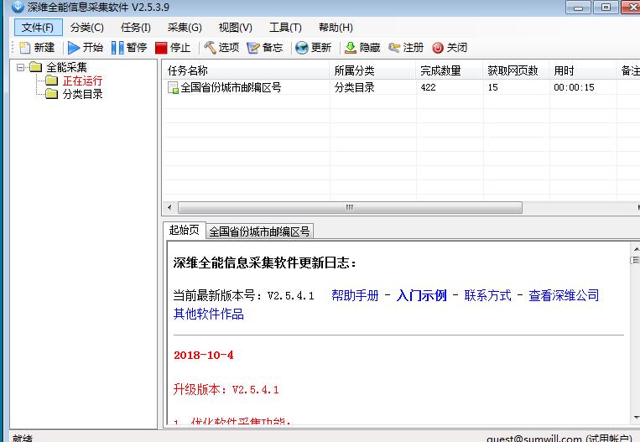Maximize the 深维全能信息采集软件 window
The image size is (640, 442).
coord(606,7)
